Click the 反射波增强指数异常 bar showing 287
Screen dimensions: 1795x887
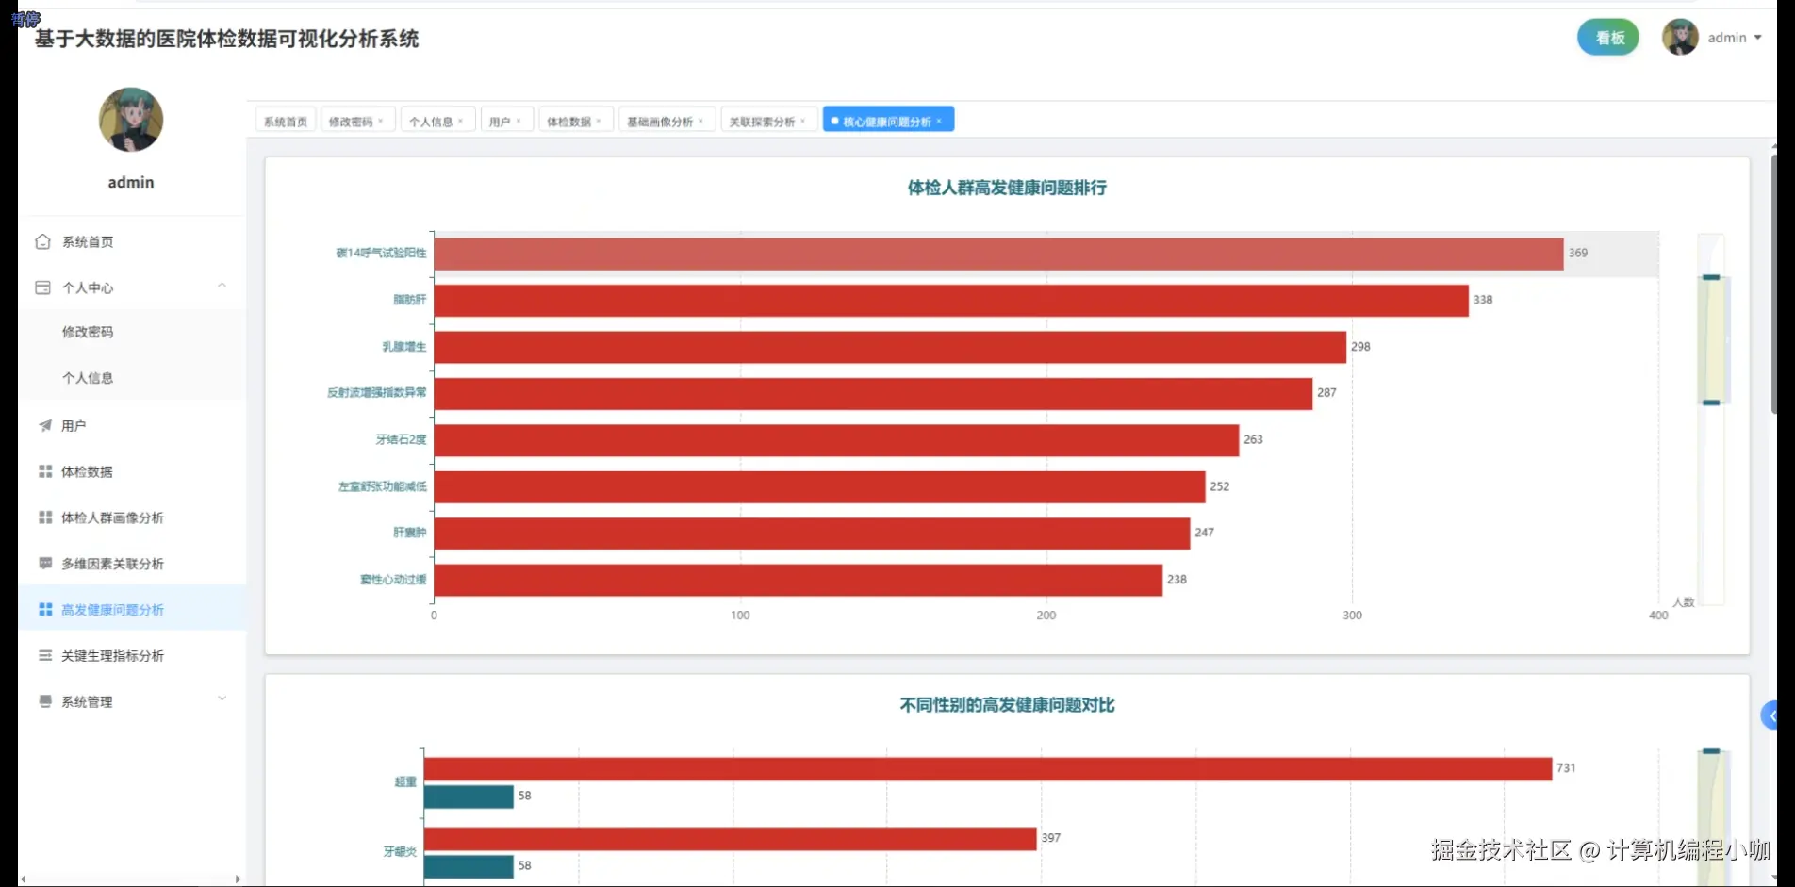click(873, 394)
